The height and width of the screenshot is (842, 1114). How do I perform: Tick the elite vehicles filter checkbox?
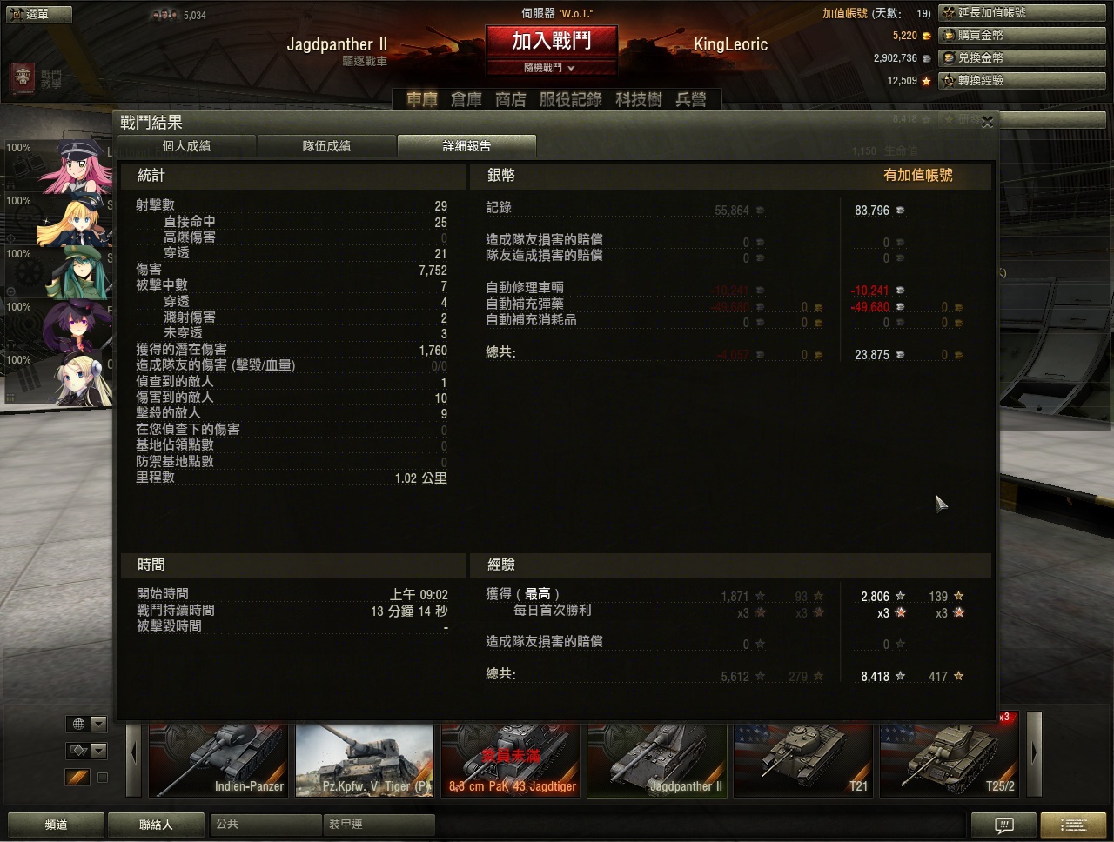[102, 778]
